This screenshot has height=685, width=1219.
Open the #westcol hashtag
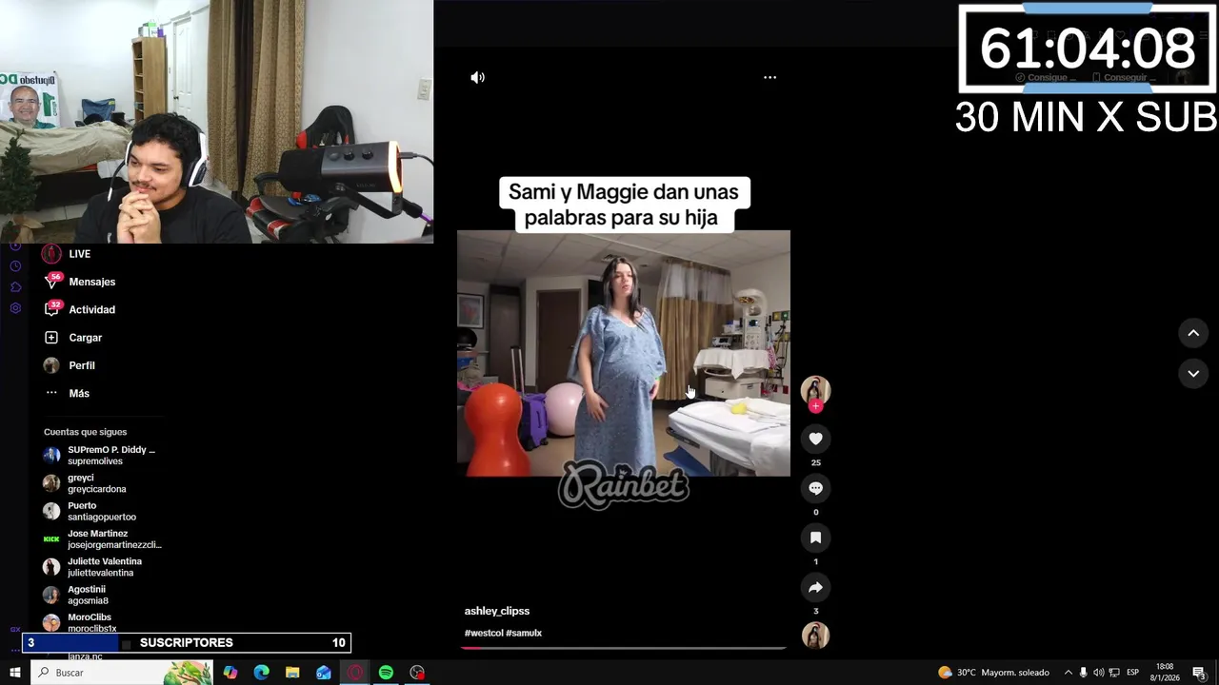[x=483, y=633]
